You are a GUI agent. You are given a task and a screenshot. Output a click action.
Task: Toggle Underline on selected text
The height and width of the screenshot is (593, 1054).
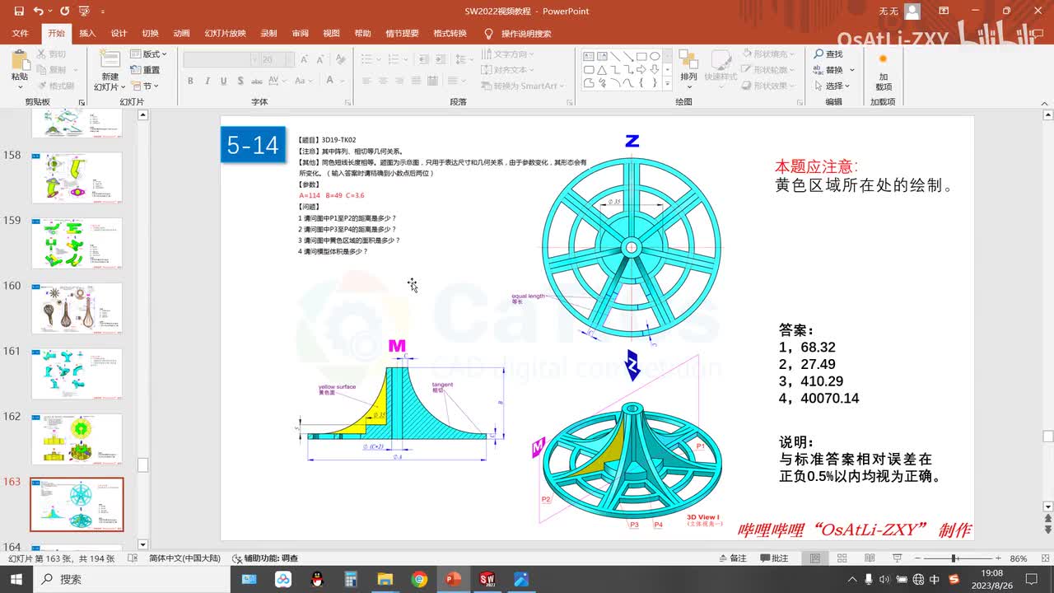223,81
